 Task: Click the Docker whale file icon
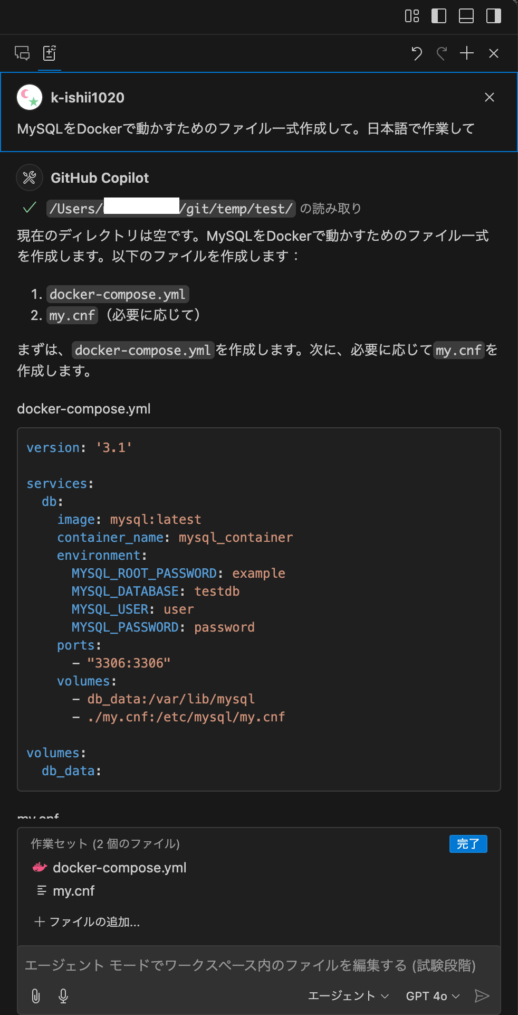click(40, 867)
